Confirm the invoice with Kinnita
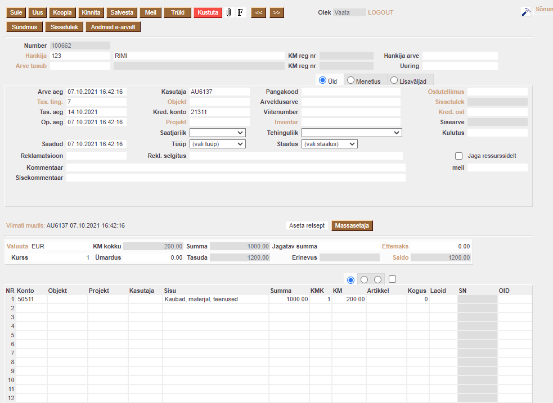The height and width of the screenshot is (403, 553). pos(91,13)
